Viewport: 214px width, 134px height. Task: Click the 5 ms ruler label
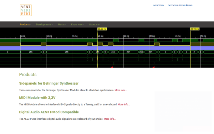pyautogui.click(x=23, y=36)
